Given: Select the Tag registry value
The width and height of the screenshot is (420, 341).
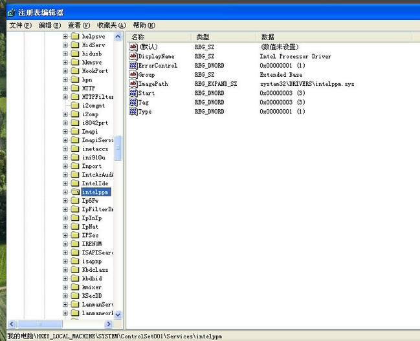Looking at the screenshot, I should [x=143, y=102].
